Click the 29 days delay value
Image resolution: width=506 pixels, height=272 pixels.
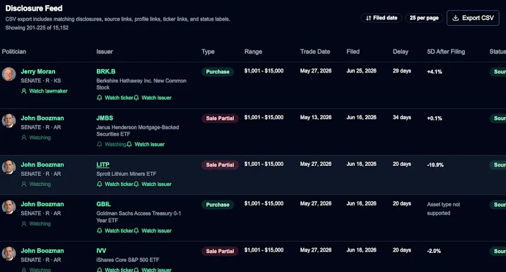tap(402, 71)
